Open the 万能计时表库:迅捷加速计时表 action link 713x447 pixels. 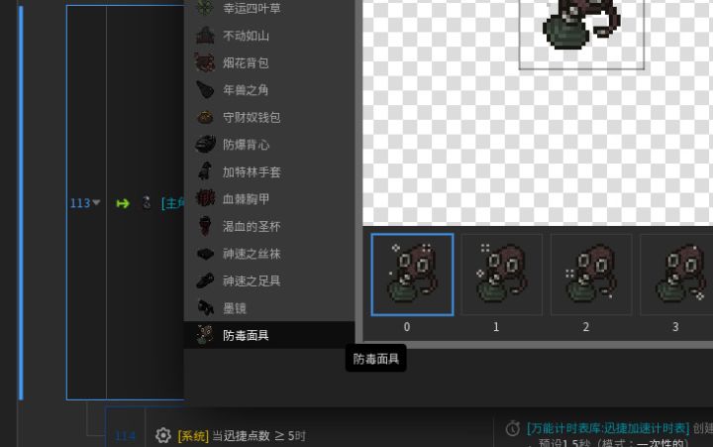[608, 428]
